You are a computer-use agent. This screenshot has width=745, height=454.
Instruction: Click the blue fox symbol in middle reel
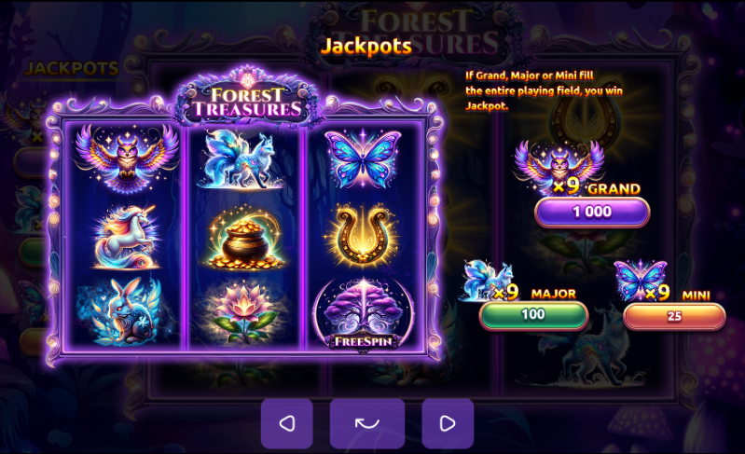(x=242, y=159)
